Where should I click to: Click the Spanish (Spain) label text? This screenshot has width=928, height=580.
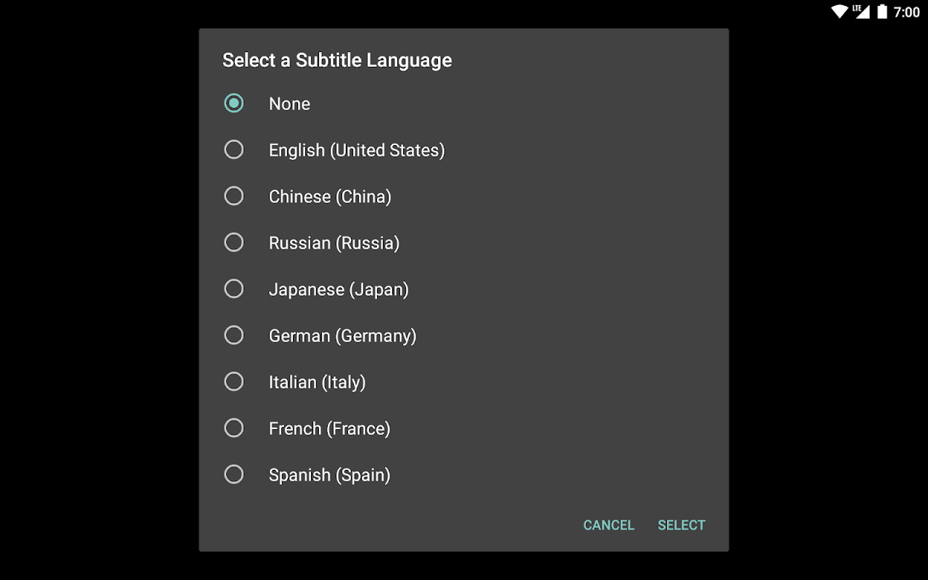click(x=329, y=475)
